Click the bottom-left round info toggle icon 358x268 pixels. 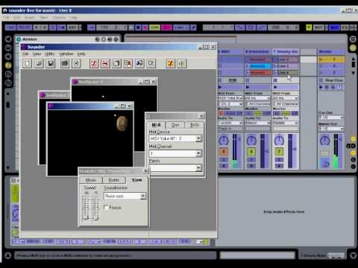[x=7, y=255]
